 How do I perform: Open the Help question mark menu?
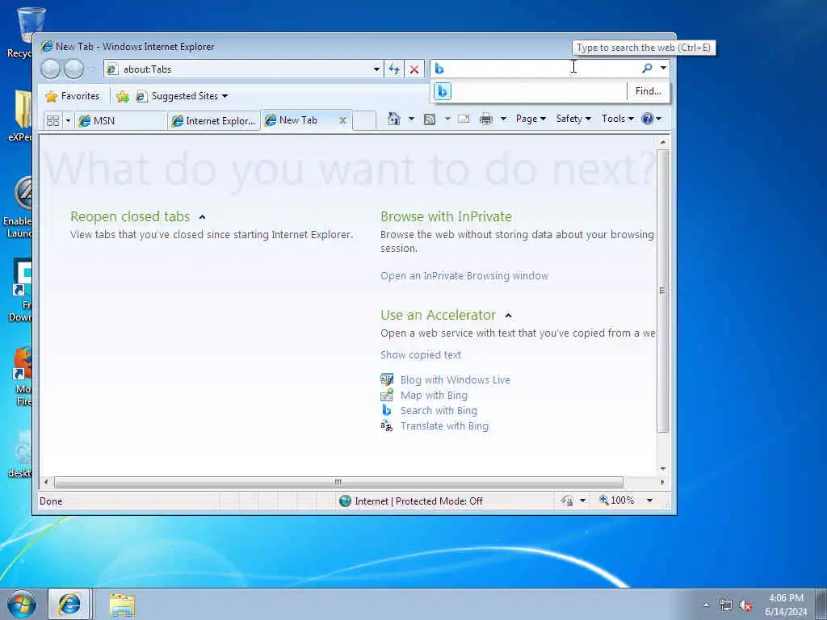point(652,119)
